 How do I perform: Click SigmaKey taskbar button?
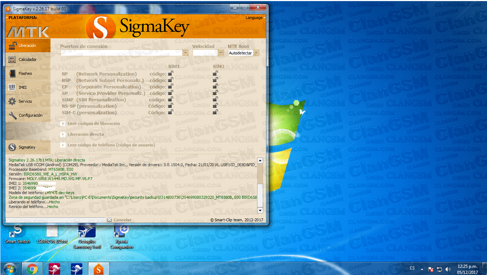click(x=98, y=269)
